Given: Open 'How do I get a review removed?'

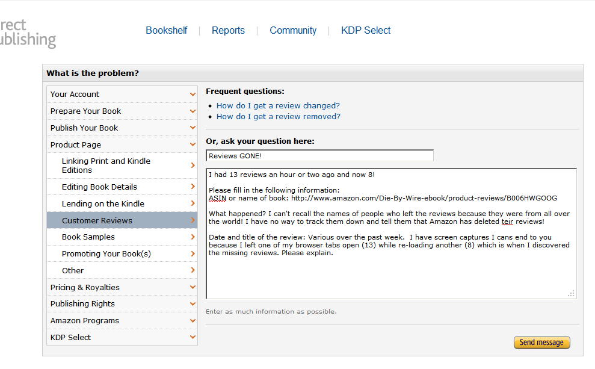Looking at the screenshot, I should click(x=279, y=117).
